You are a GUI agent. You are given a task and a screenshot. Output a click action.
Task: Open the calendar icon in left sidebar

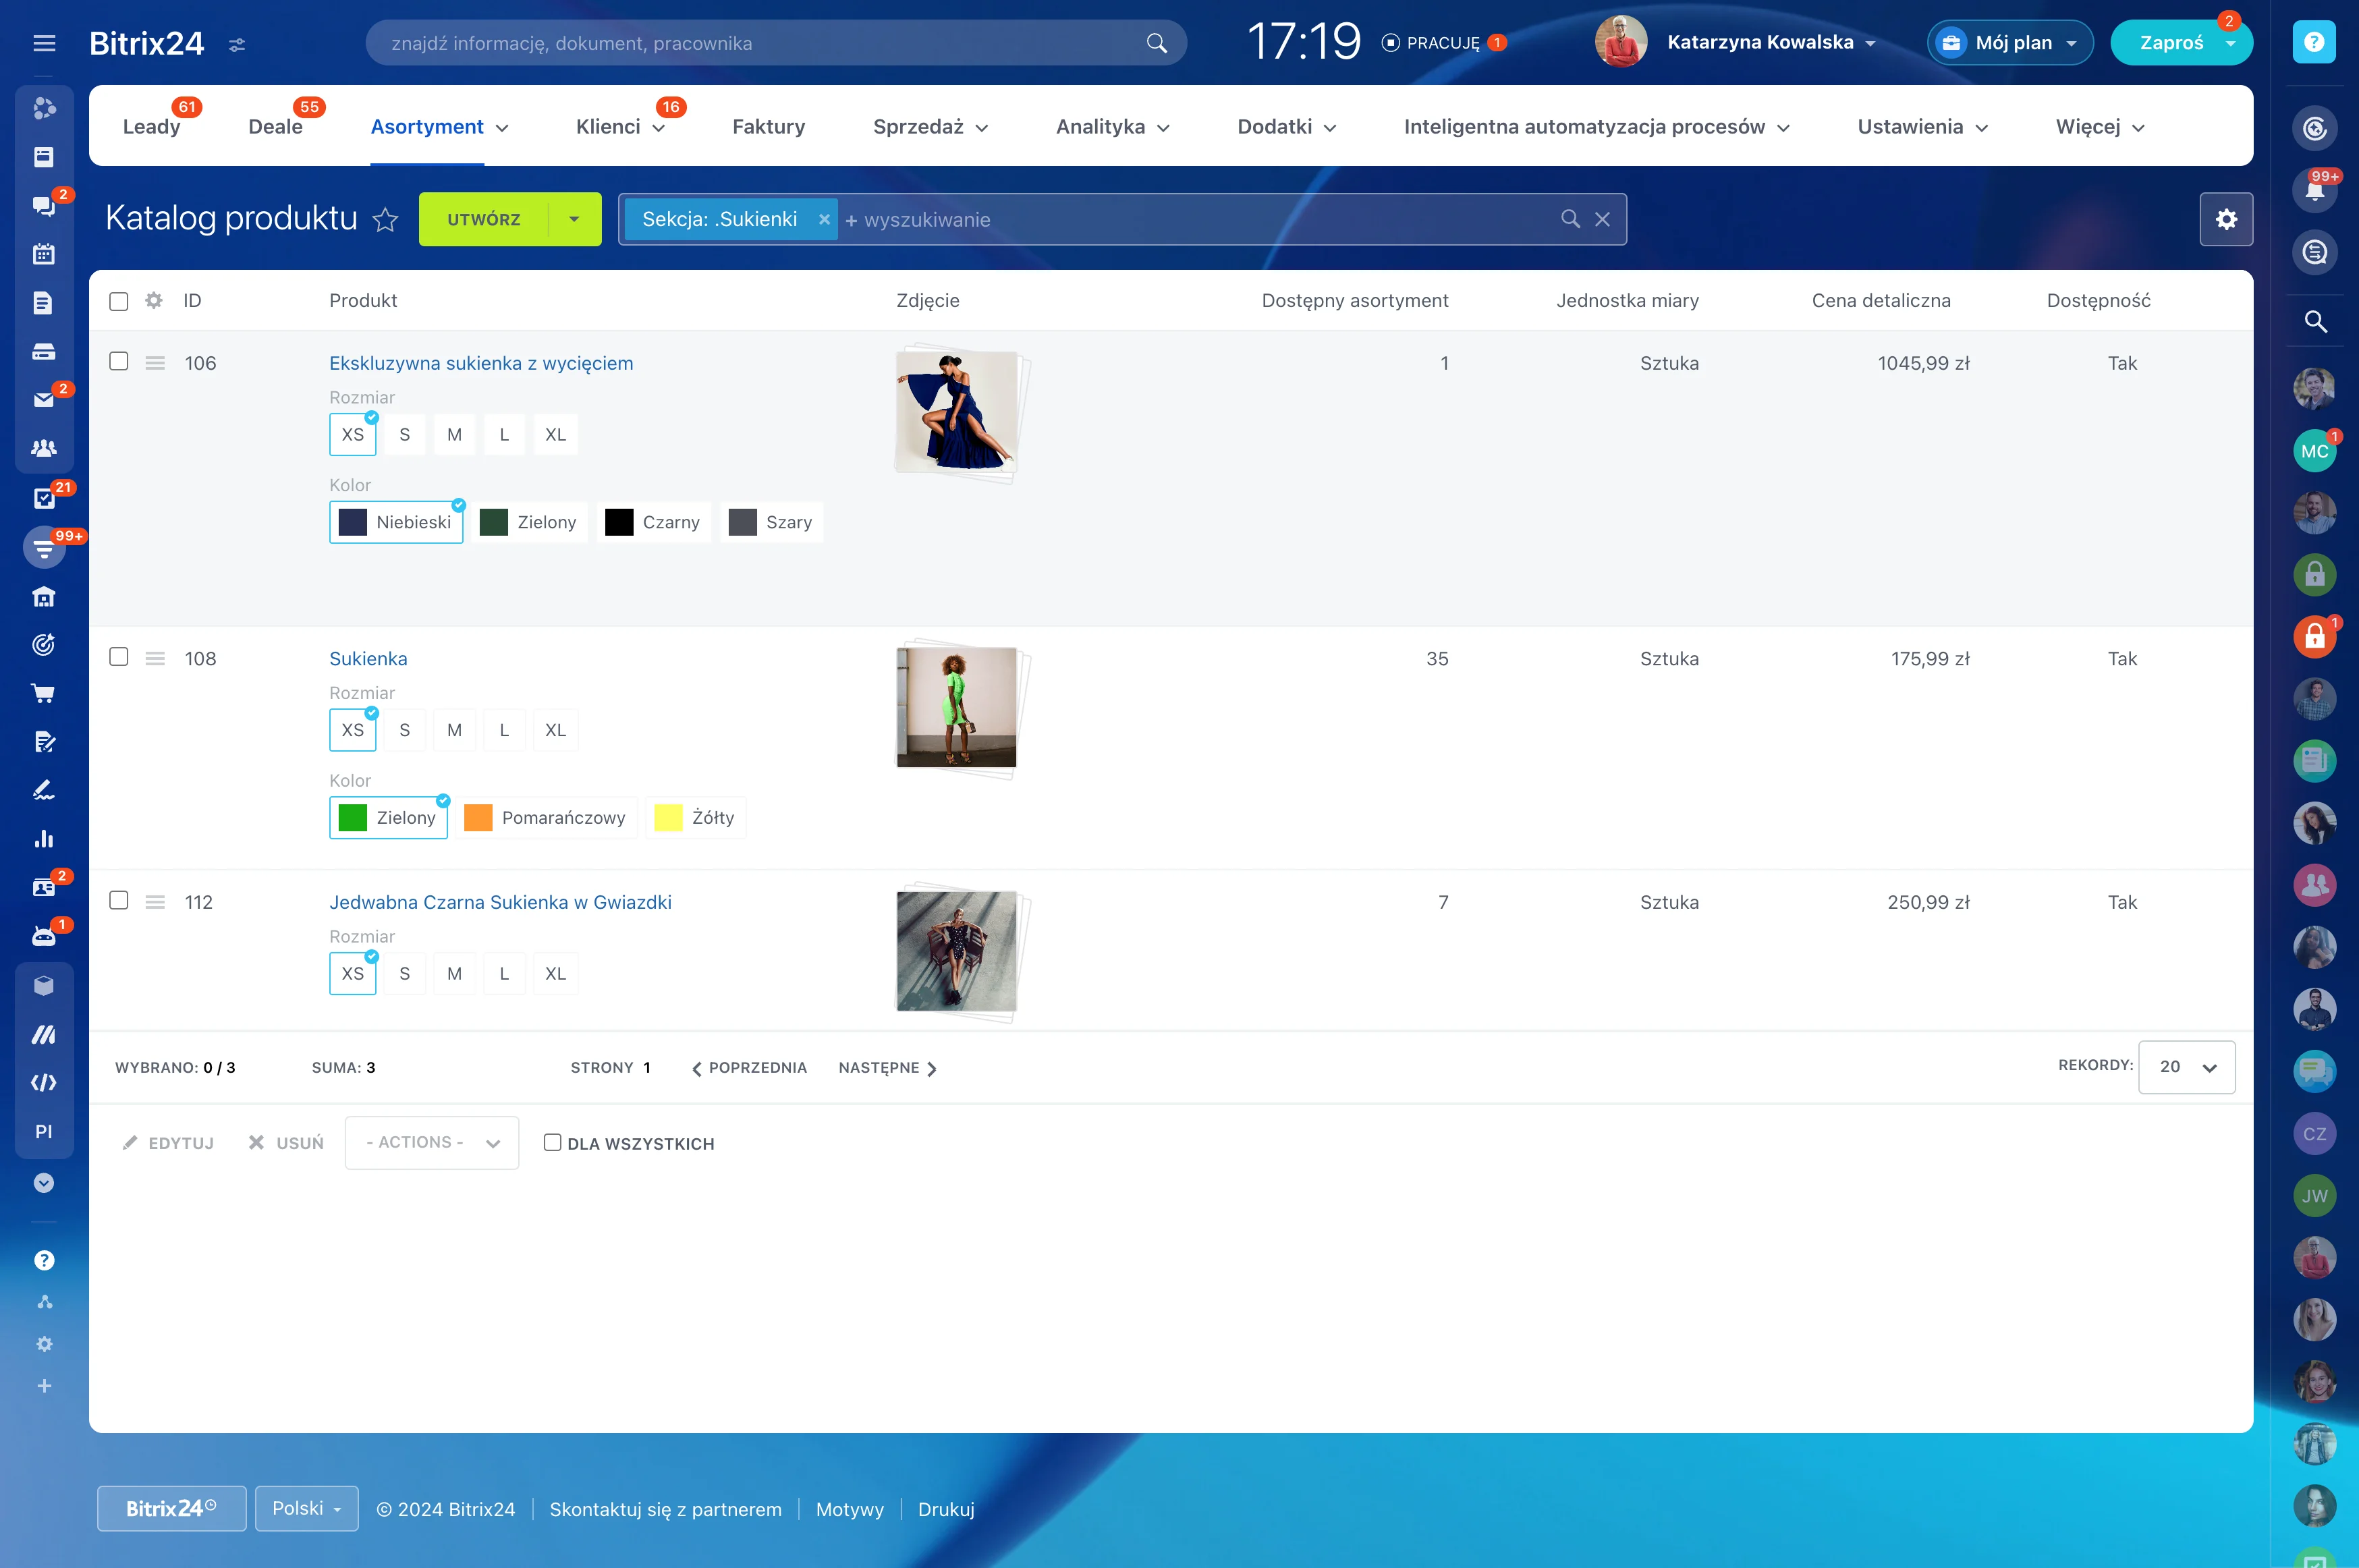(43, 254)
